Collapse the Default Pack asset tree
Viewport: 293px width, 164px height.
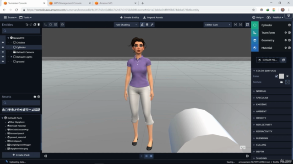2,118
